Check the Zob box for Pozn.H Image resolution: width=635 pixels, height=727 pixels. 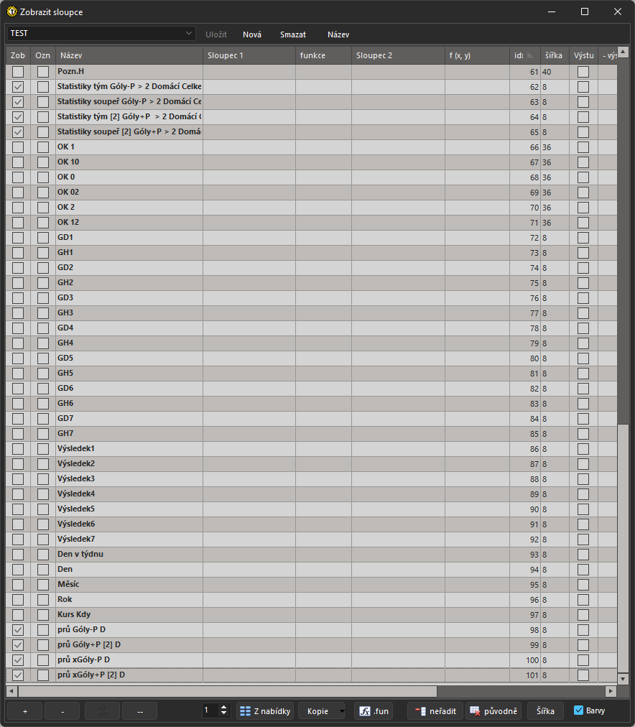click(x=18, y=71)
